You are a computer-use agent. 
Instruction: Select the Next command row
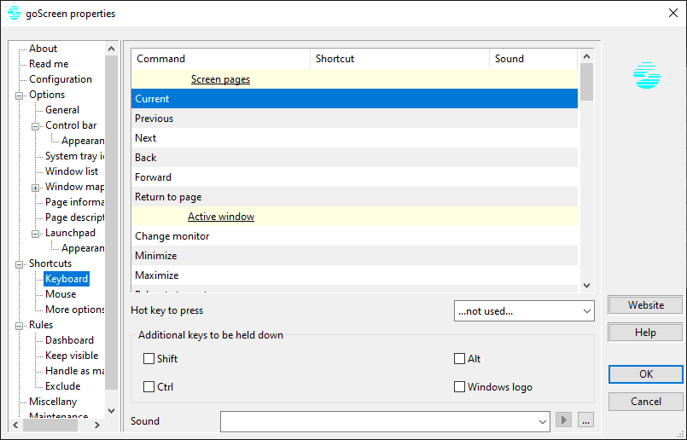(x=354, y=138)
